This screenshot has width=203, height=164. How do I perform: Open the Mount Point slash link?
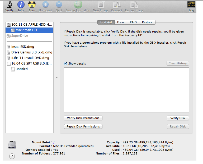[x=54, y=142]
